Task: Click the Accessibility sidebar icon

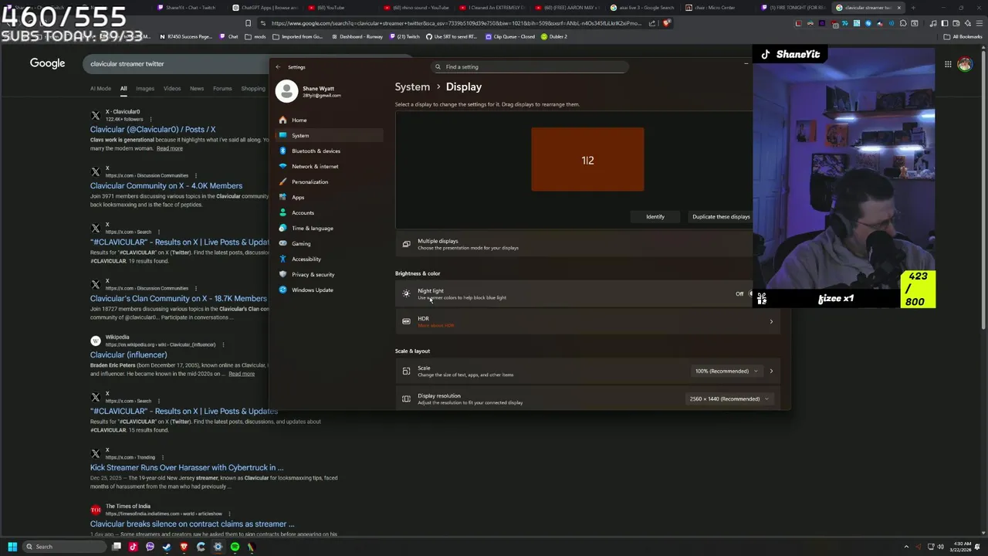Action: 283,259
